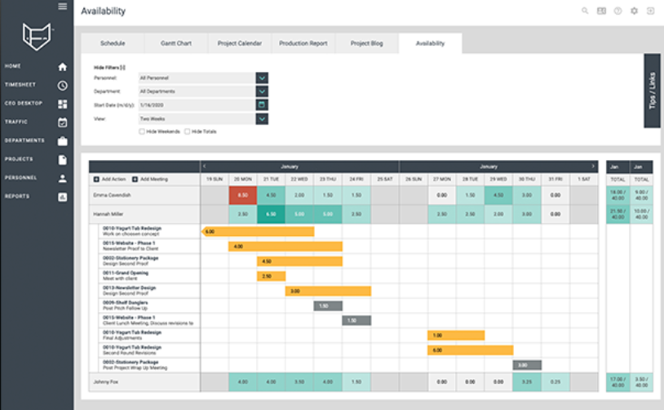Enable the Hide Weekends checkbox
The image size is (664, 410).
143,131
